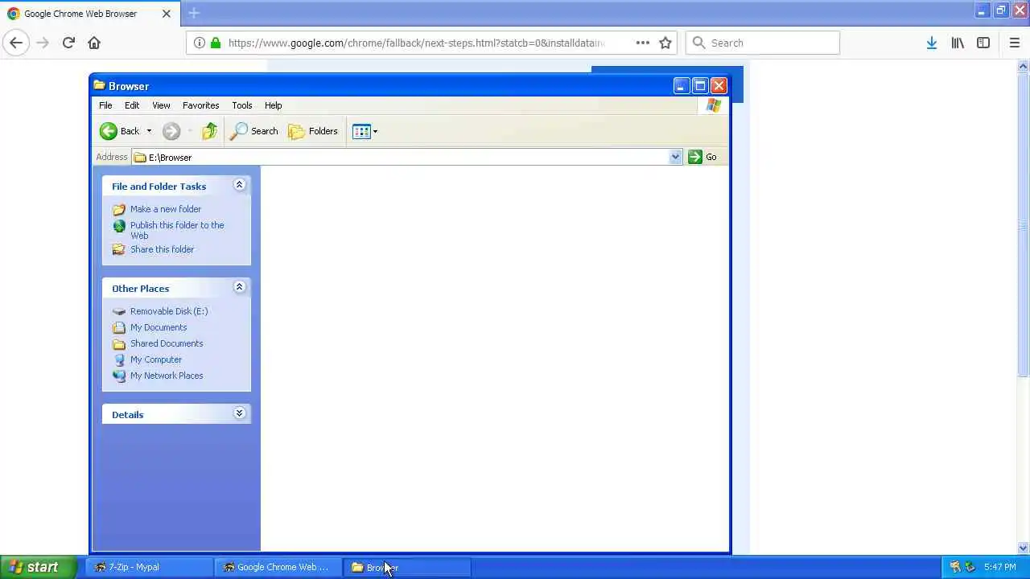Screen dimensions: 1030x579
Task: Open My Computer link
Action: point(156,359)
